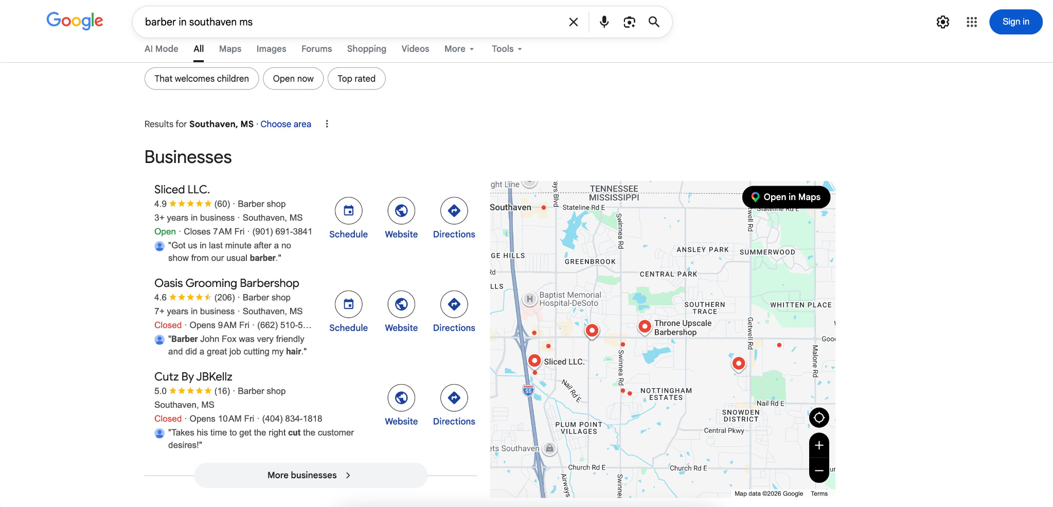Click the Oasis Grooming review about John Fox
Image resolution: width=1053 pixels, height=507 pixels.
click(x=237, y=346)
